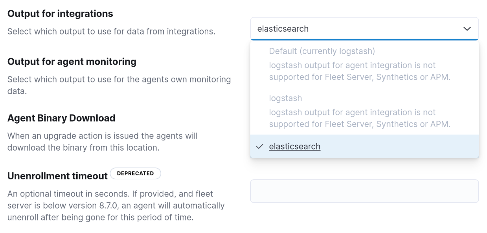Click the DEPRECATED badge next to Unenrollment timeout
This screenshot has height=233, width=487.
point(135,173)
